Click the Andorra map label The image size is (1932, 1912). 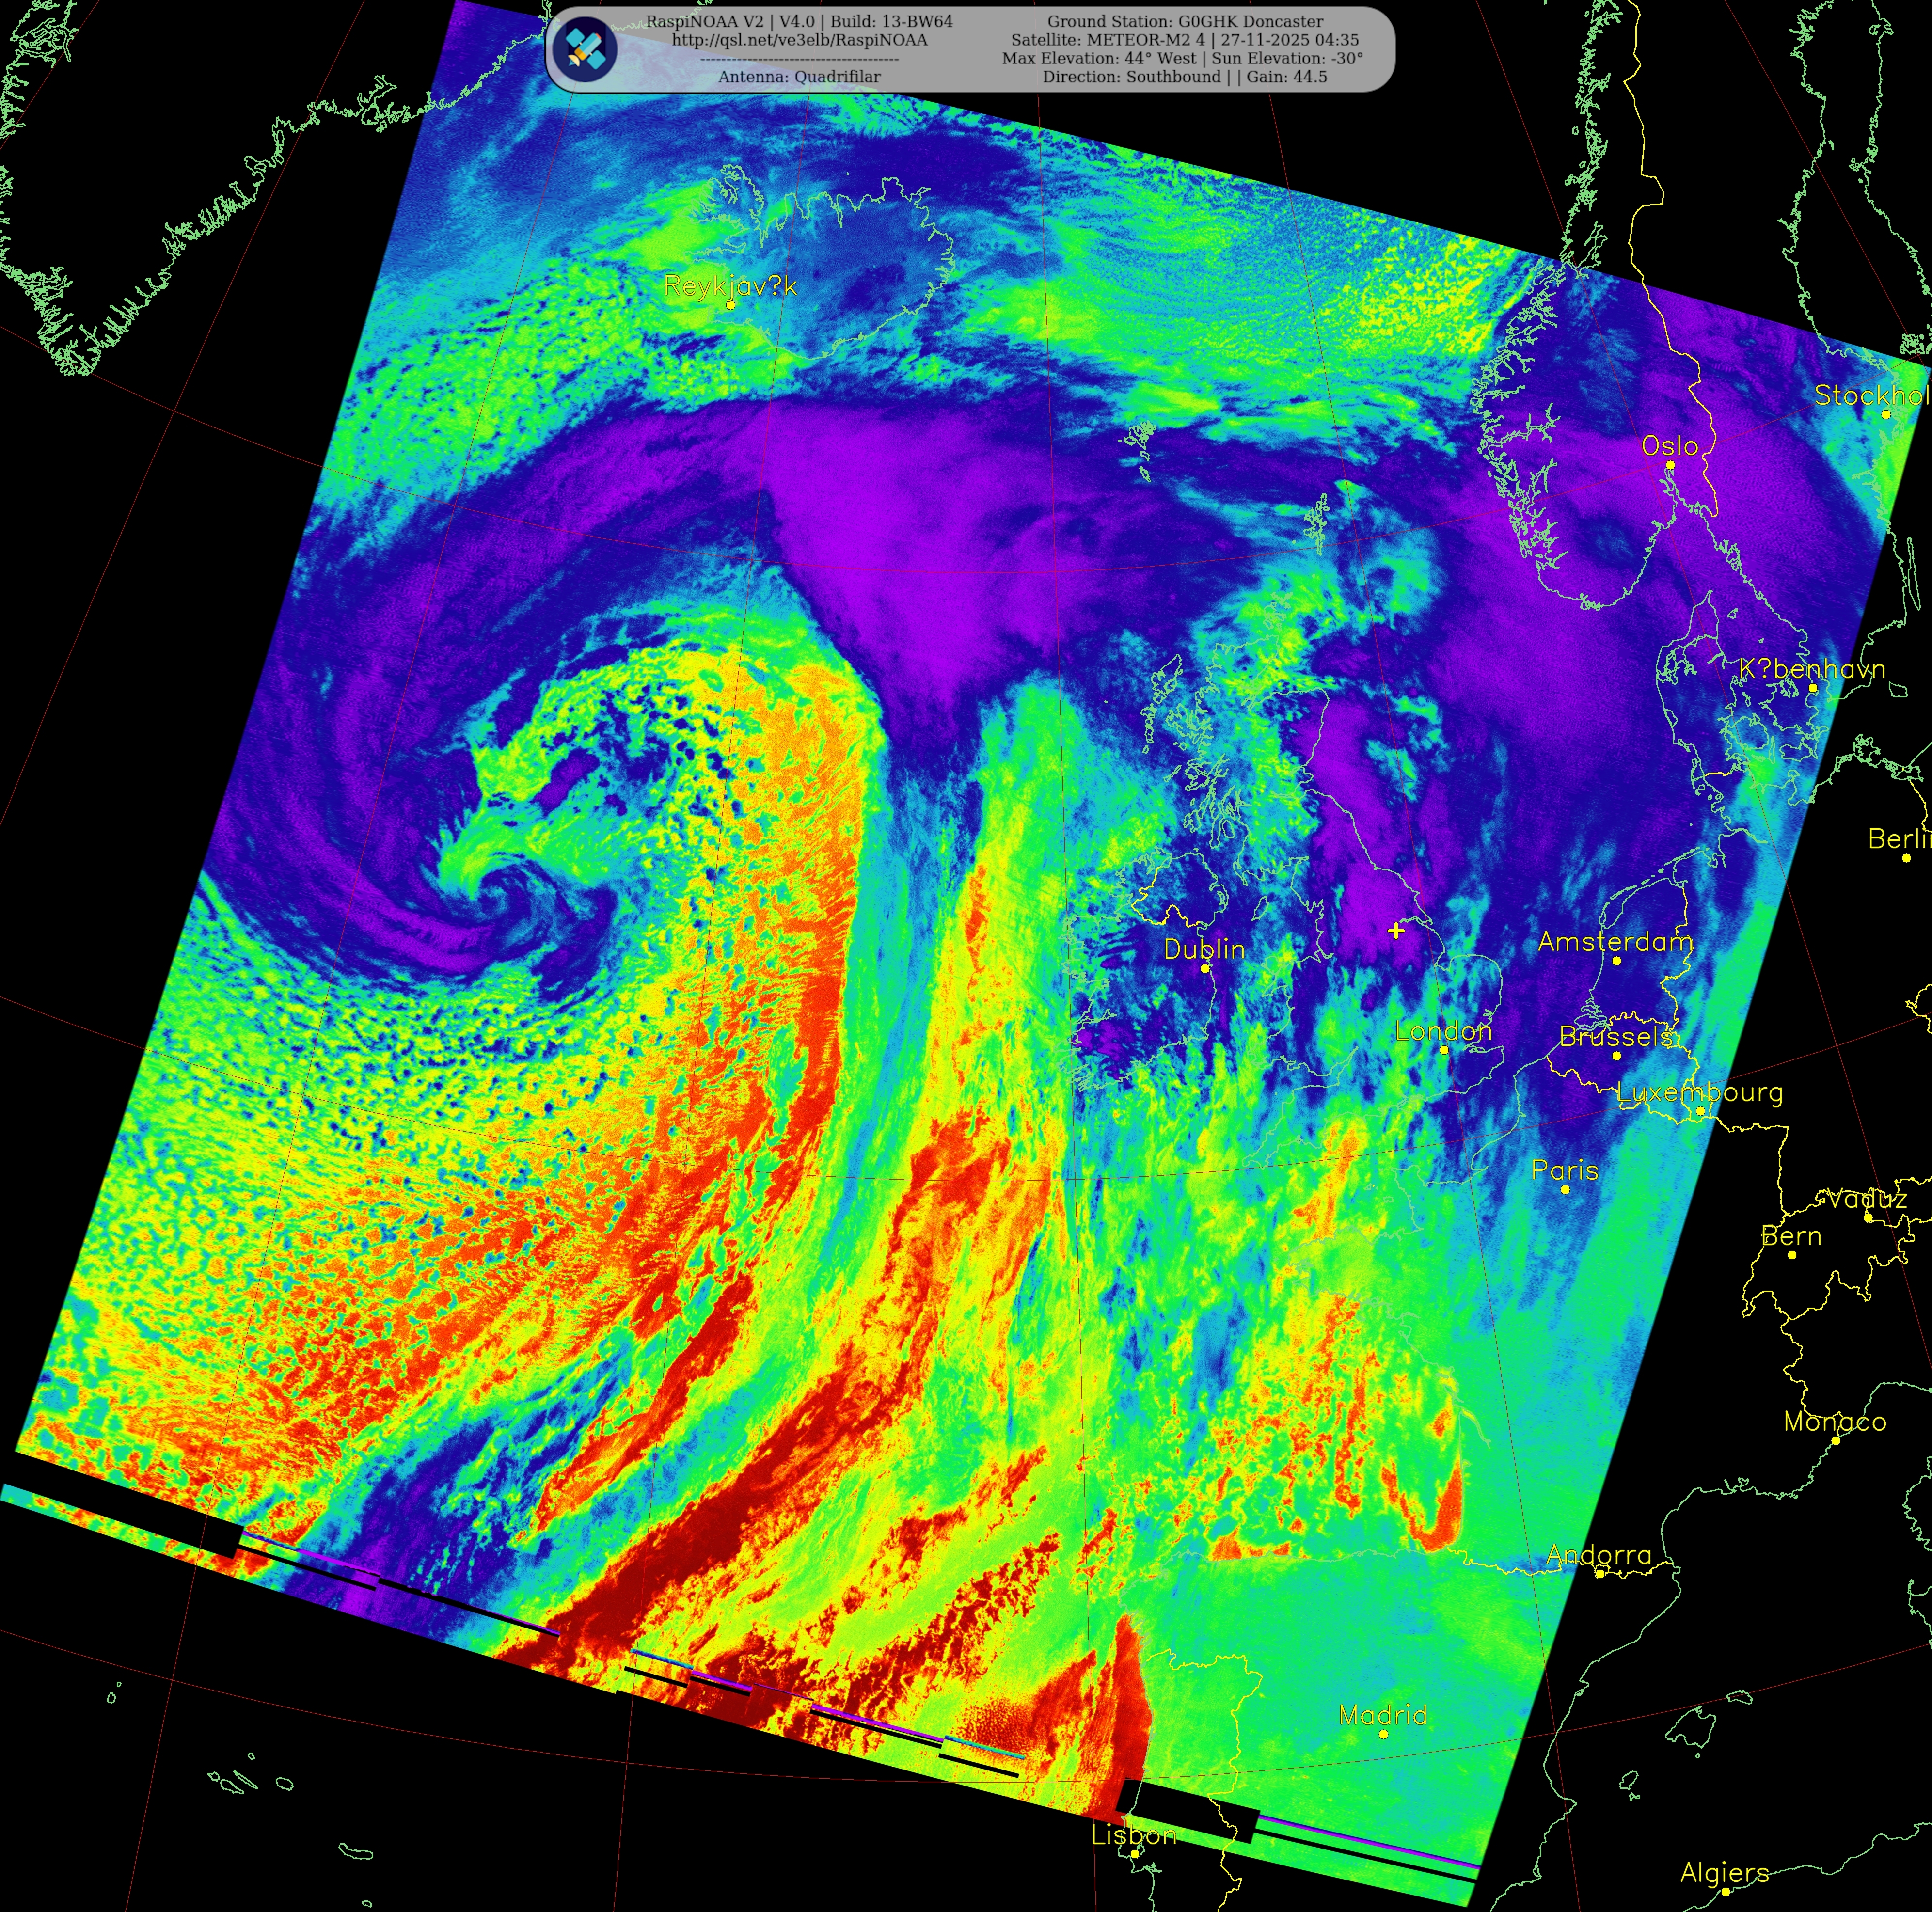(x=1598, y=1555)
